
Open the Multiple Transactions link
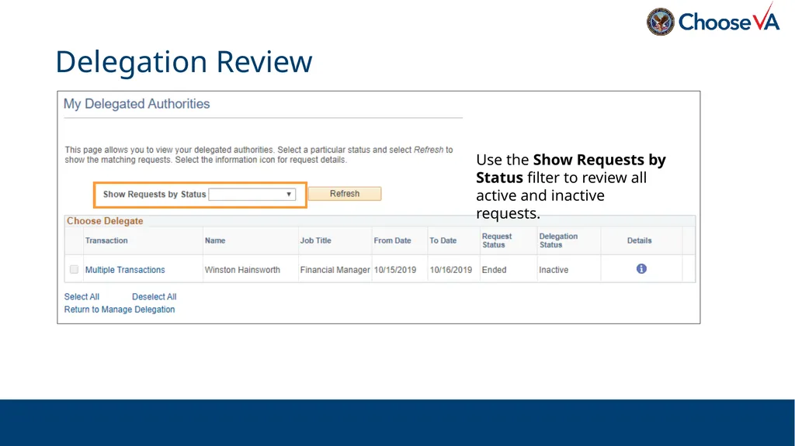[x=125, y=270]
